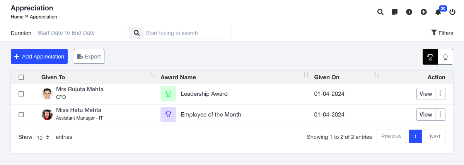The image size is (464, 165).
Task: Open the search icon in top header
Action: coord(380,12)
